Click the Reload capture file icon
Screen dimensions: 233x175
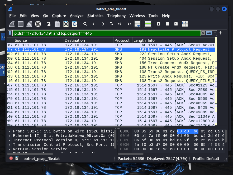tap(75, 24)
